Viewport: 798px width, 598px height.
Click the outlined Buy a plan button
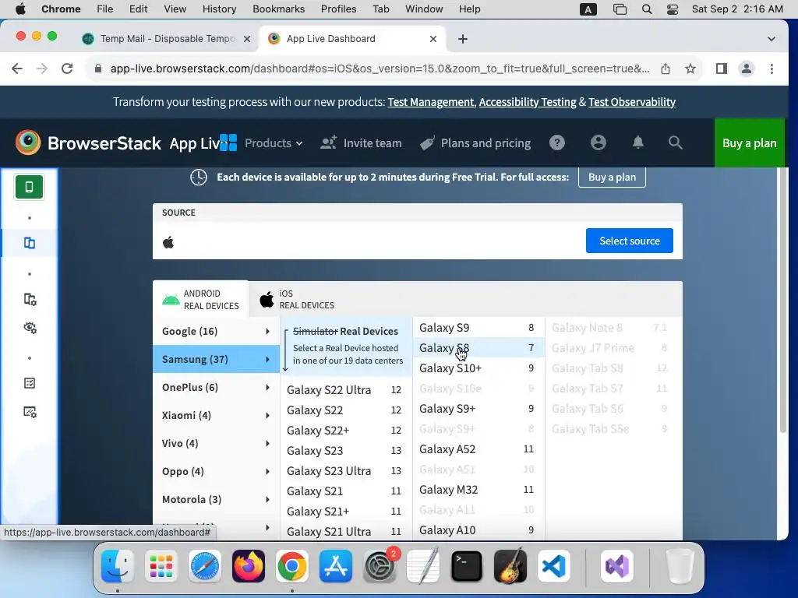tap(612, 177)
